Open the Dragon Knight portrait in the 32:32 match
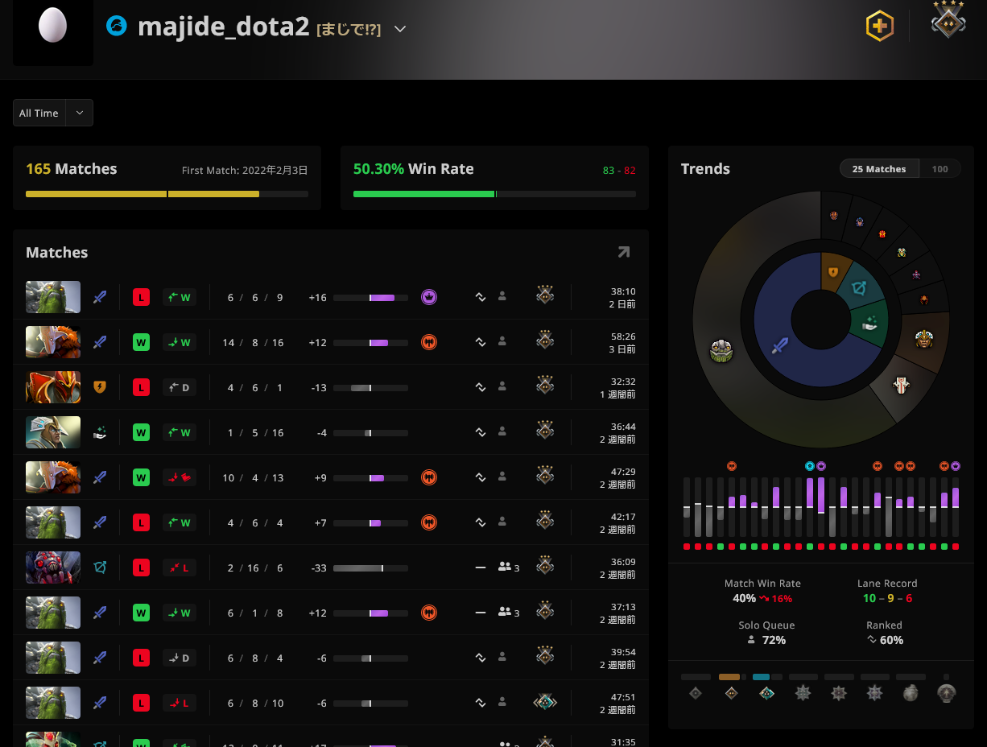This screenshot has height=747, width=987. click(x=53, y=387)
